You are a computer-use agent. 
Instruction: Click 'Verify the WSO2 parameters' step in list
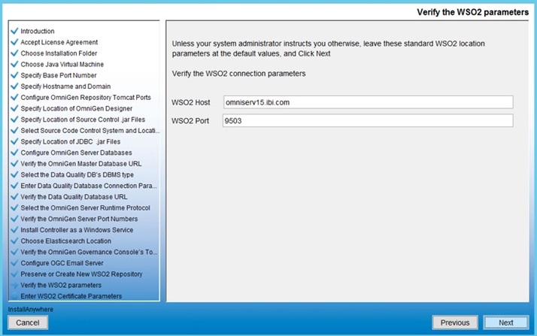coord(61,285)
